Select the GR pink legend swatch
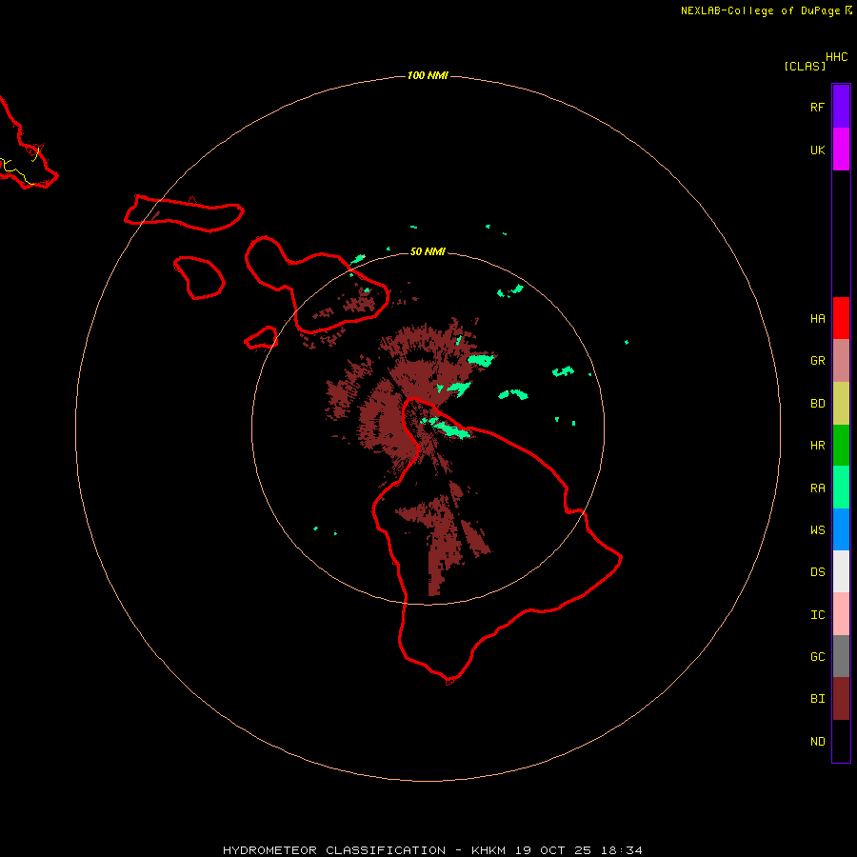857x857 pixels. 841,360
